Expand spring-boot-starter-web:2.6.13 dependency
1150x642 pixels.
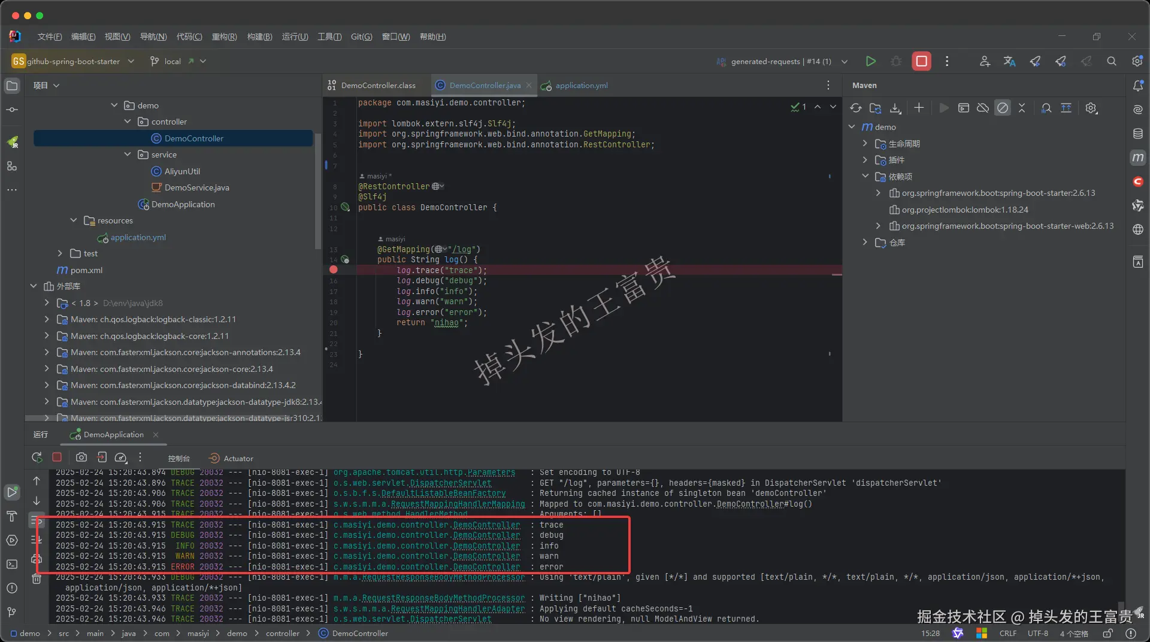(x=878, y=226)
